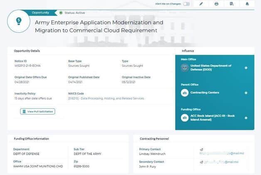
Task: Click the ACC Rock Island building icon
Action: click(185, 117)
